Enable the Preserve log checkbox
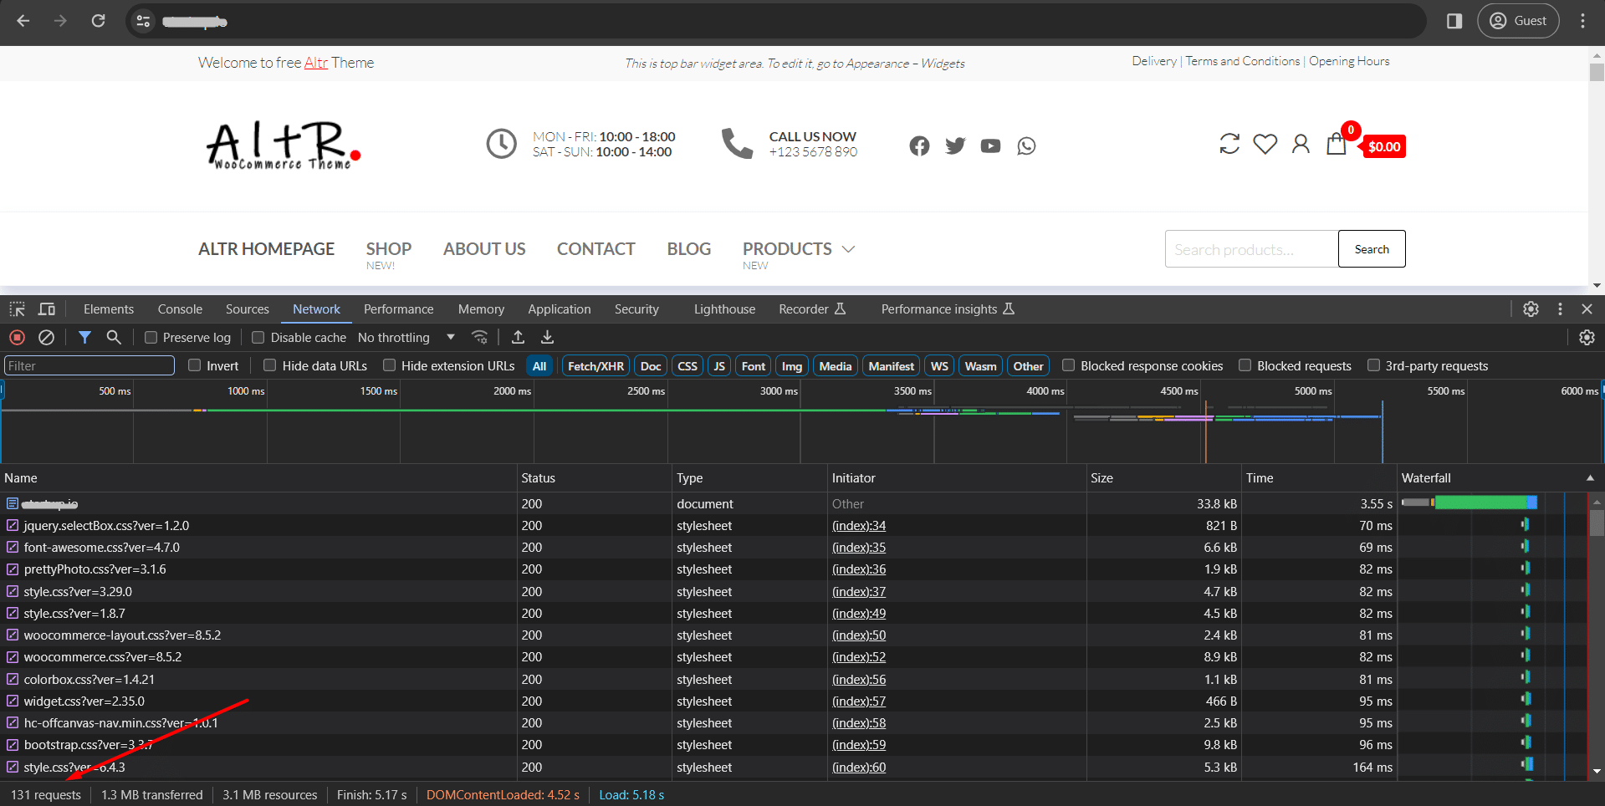The height and width of the screenshot is (806, 1605). [x=151, y=337]
